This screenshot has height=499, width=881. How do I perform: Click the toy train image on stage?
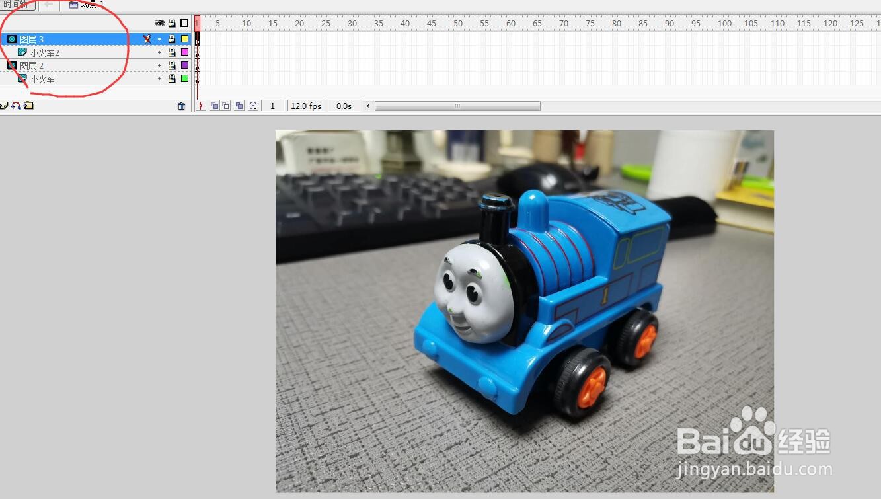coord(525,311)
